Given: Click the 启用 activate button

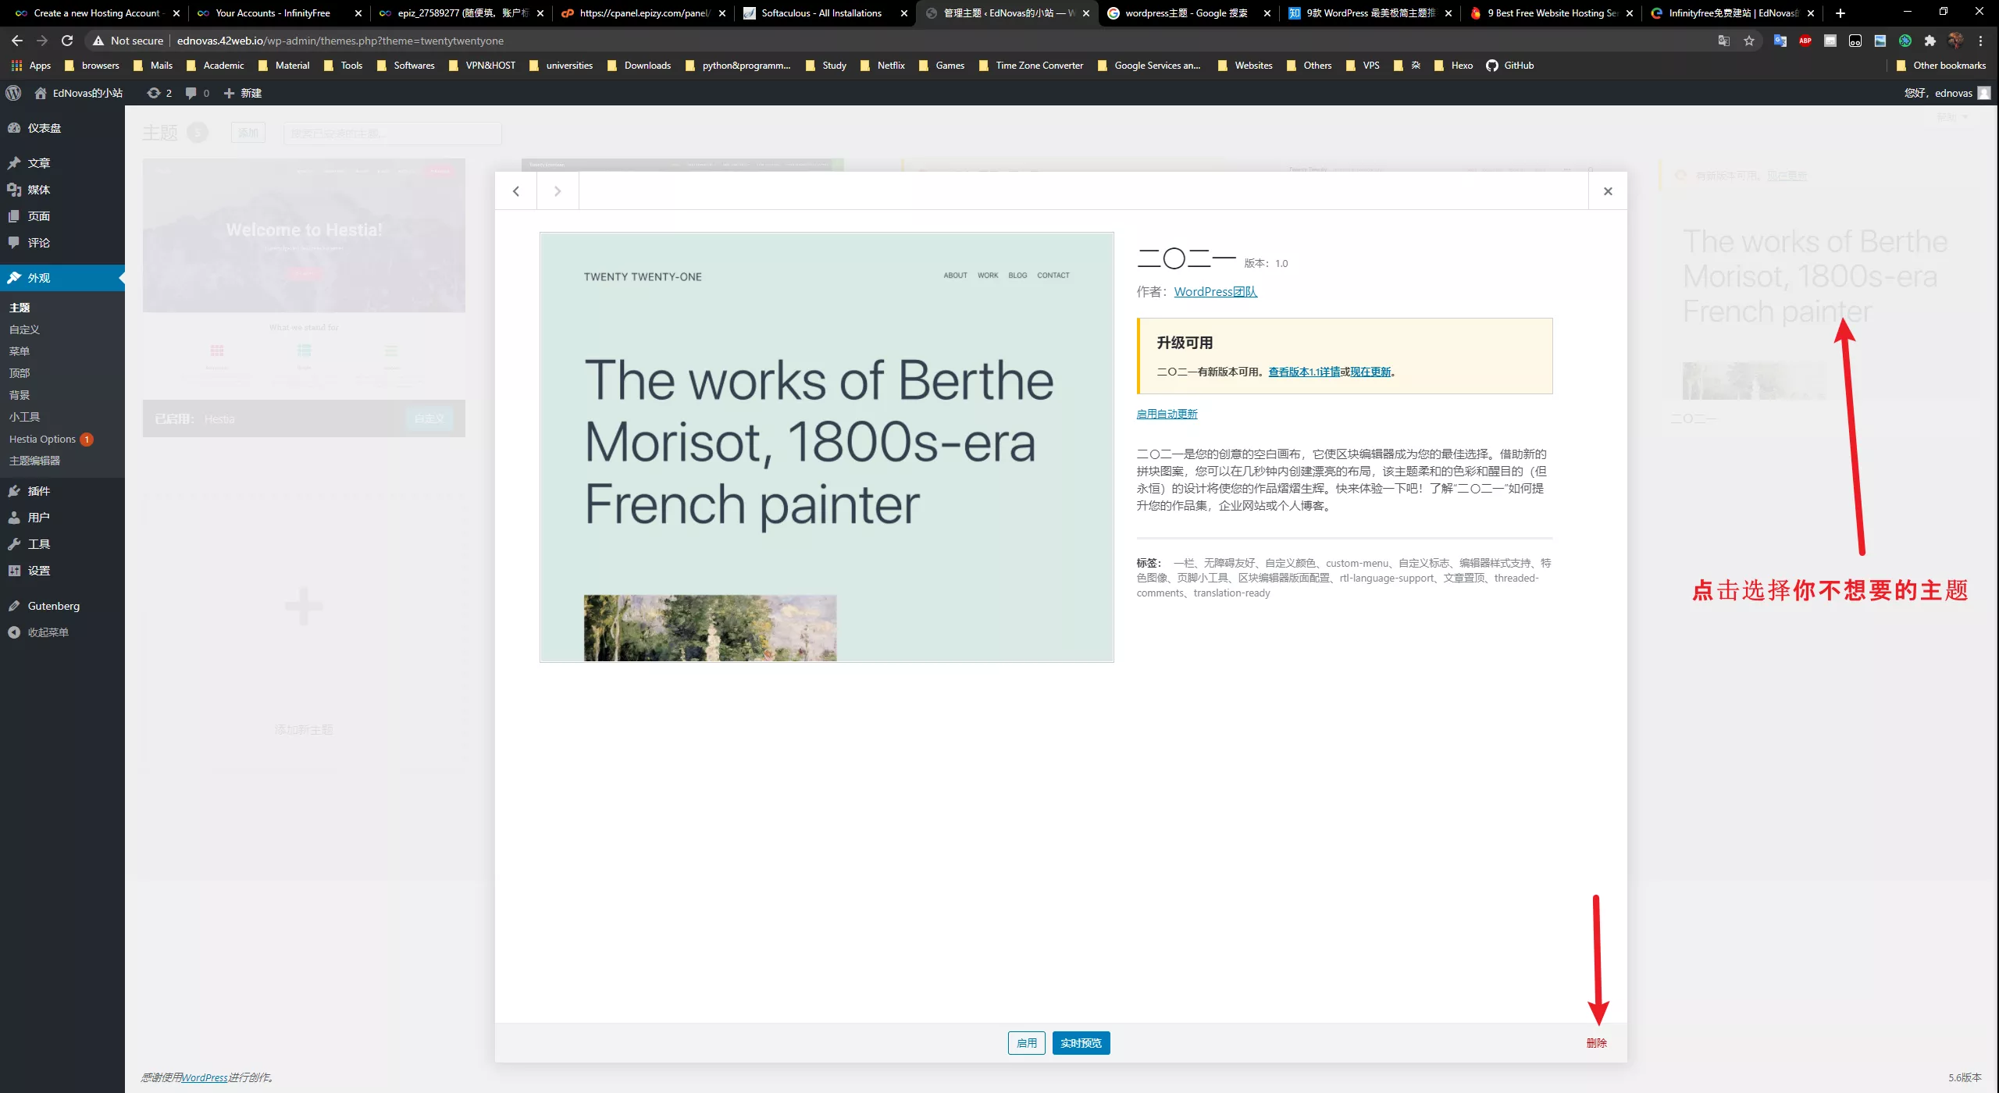Looking at the screenshot, I should click(x=1026, y=1043).
